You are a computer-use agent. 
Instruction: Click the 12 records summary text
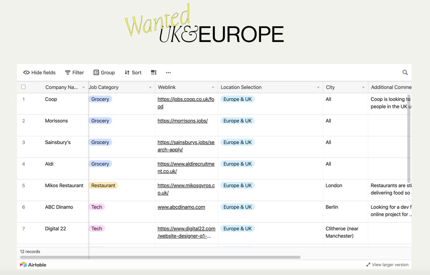[x=30, y=251]
